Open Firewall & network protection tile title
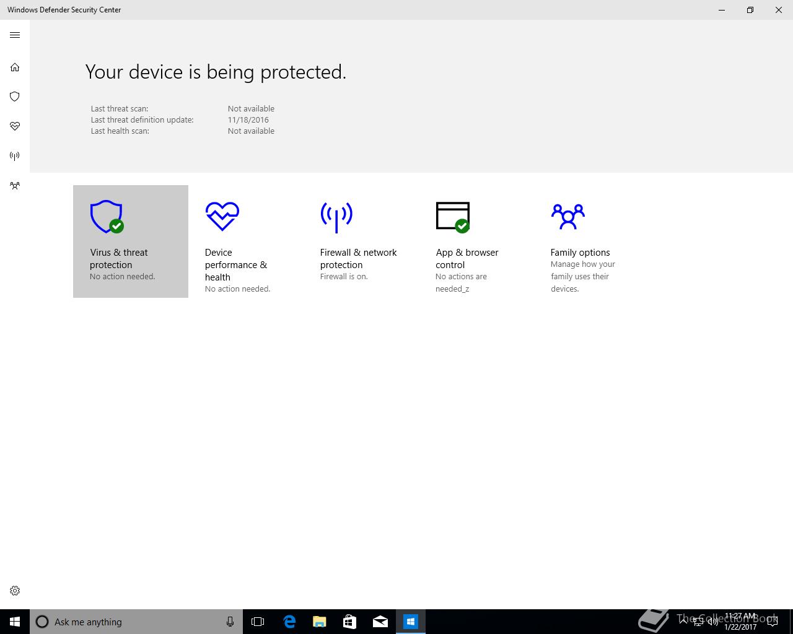This screenshot has height=634, width=793. pyautogui.click(x=359, y=259)
